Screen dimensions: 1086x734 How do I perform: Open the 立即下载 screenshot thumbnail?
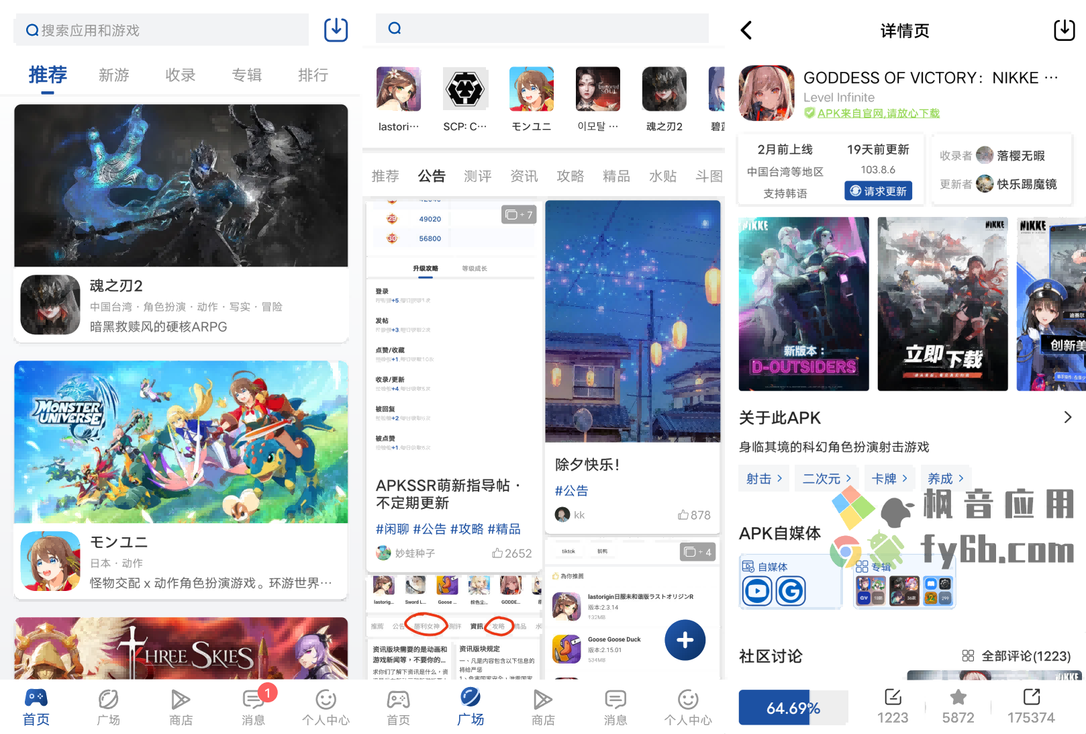tap(942, 304)
